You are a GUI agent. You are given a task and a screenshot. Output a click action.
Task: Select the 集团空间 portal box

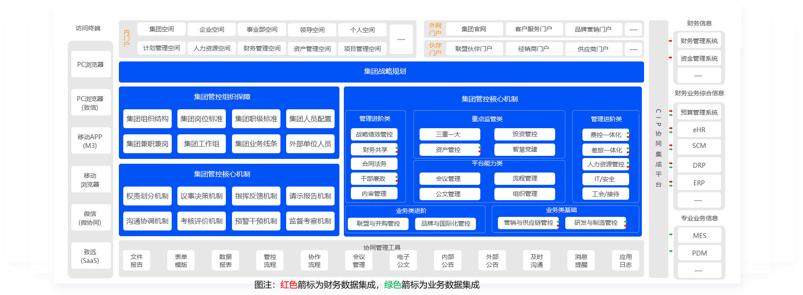[162, 29]
